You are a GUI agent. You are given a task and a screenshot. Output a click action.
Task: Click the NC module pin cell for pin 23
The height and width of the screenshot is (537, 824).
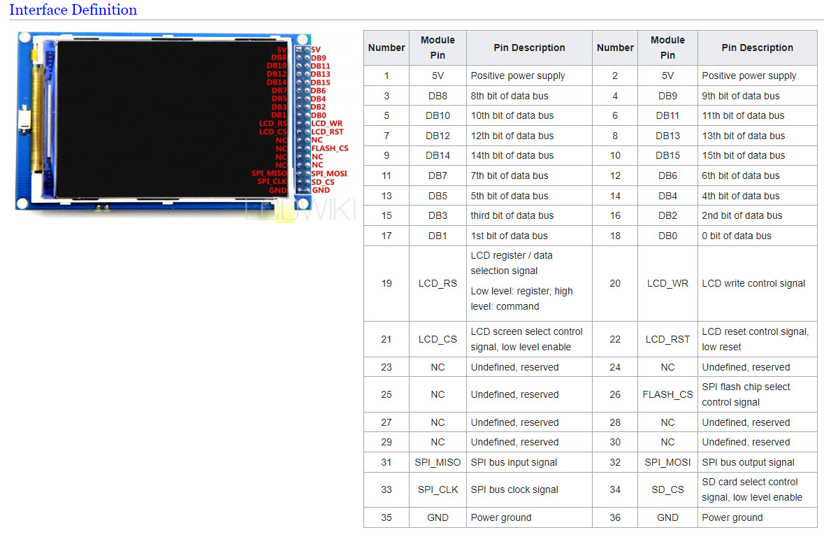[438, 367]
